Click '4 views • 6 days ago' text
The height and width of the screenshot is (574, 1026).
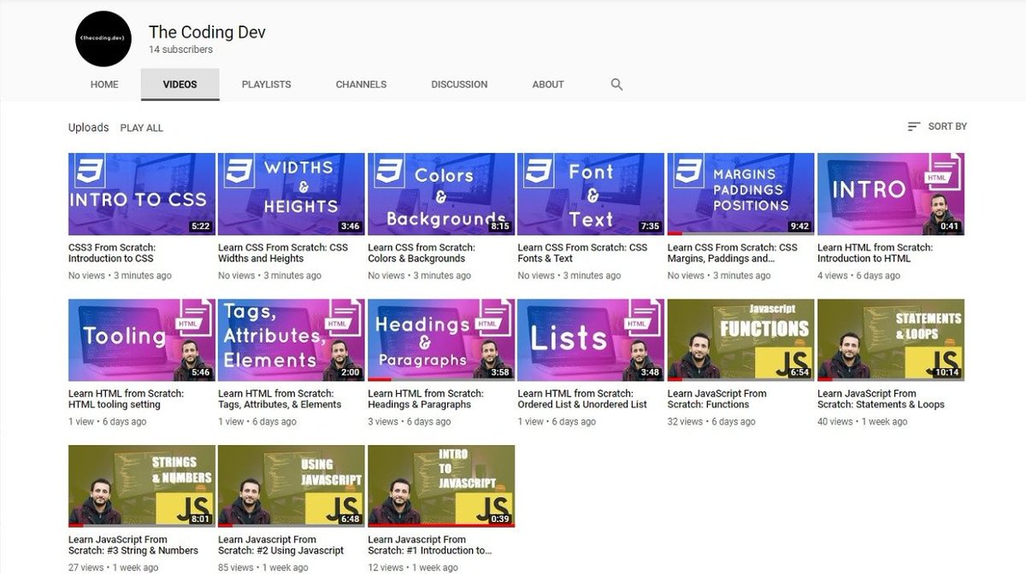click(x=858, y=276)
